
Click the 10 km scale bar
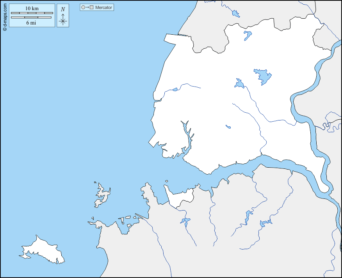pyautogui.click(x=31, y=13)
